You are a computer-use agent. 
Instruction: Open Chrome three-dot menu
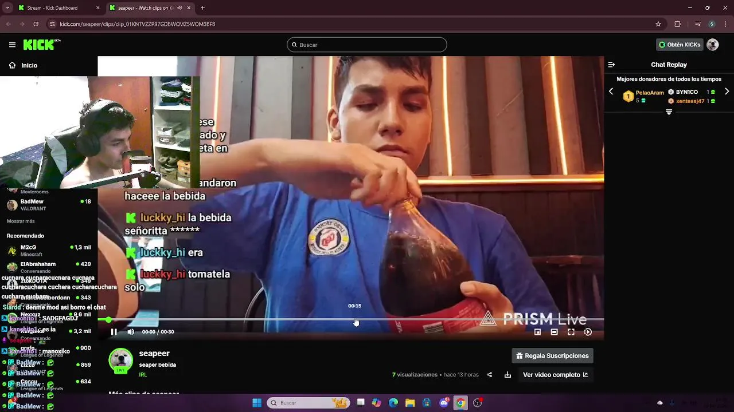click(x=725, y=24)
